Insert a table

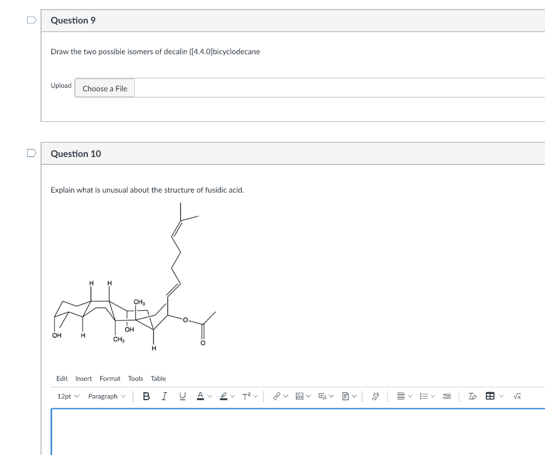tap(490, 395)
